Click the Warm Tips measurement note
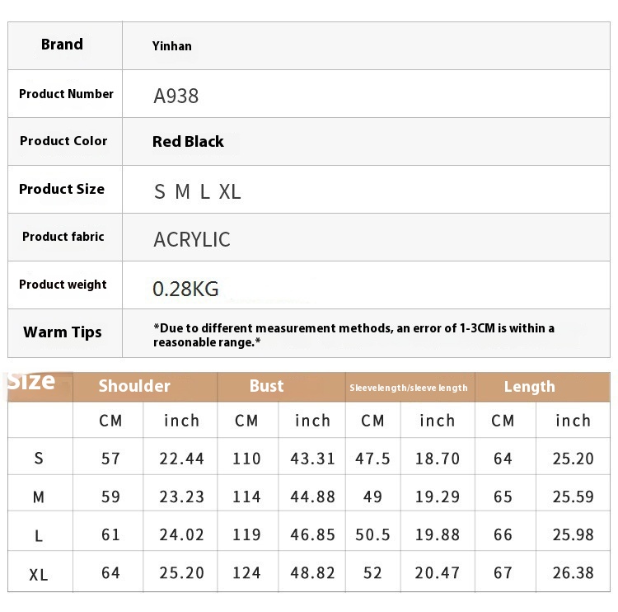 pyautogui.click(x=353, y=335)
